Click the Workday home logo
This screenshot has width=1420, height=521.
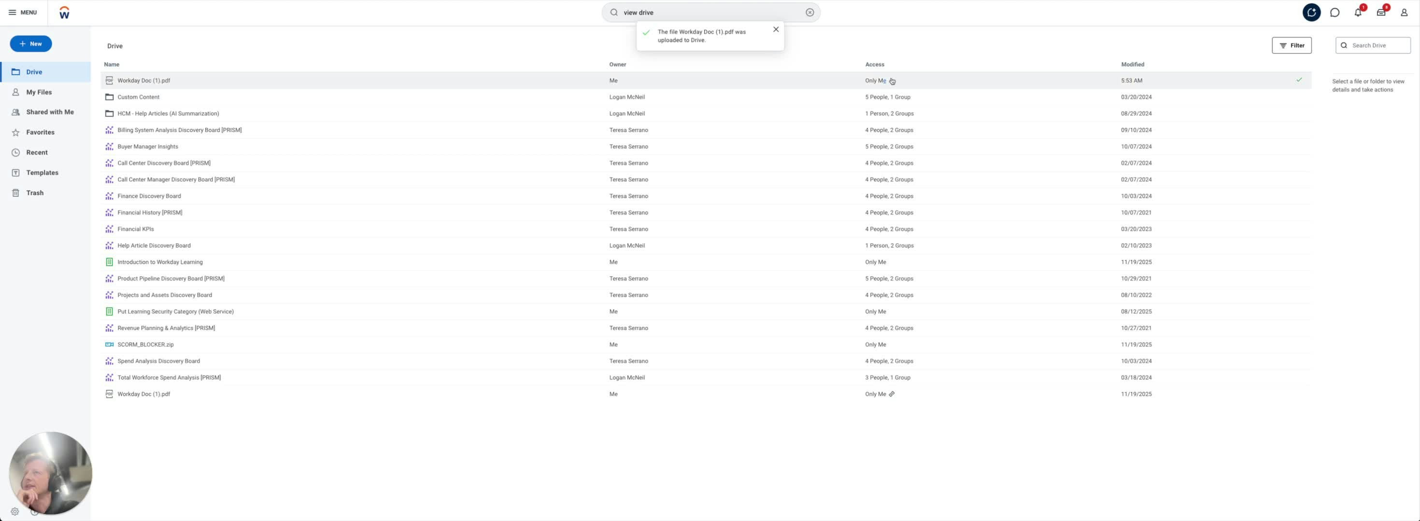(64, 12)
